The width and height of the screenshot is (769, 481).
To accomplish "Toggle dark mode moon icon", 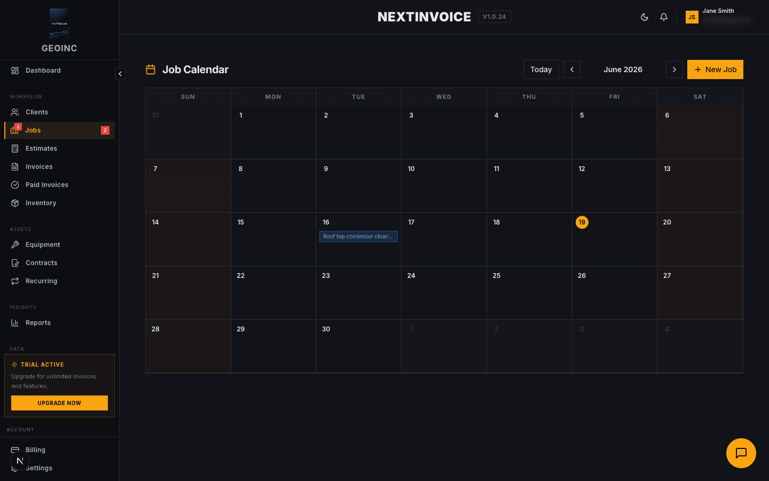I will [x=645, y=17].
